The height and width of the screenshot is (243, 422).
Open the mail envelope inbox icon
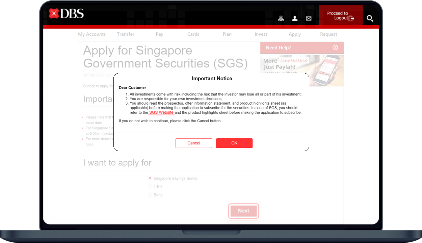[309, 19]
